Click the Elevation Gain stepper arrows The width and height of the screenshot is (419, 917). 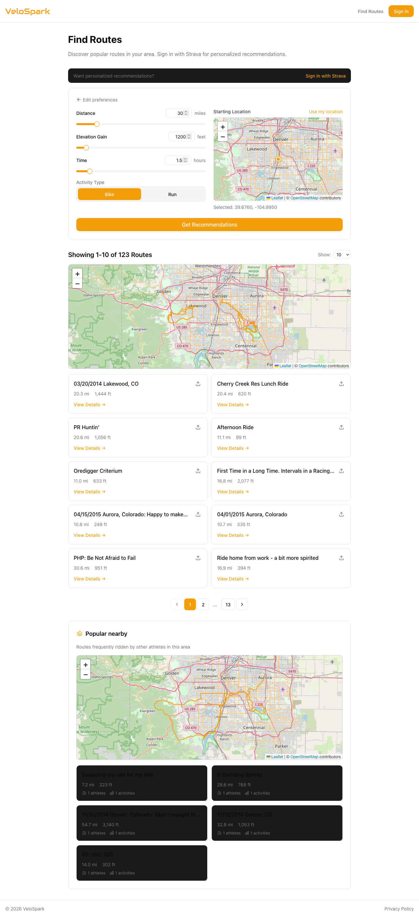[189, 137]
